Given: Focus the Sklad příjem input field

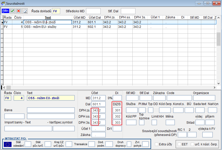Looking at the screenshot, I should (x=210, y=122).
